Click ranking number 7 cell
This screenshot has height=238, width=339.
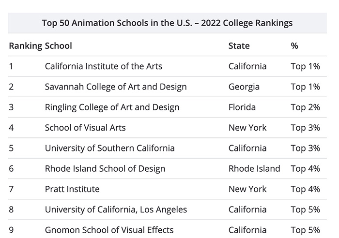[11, 189]
